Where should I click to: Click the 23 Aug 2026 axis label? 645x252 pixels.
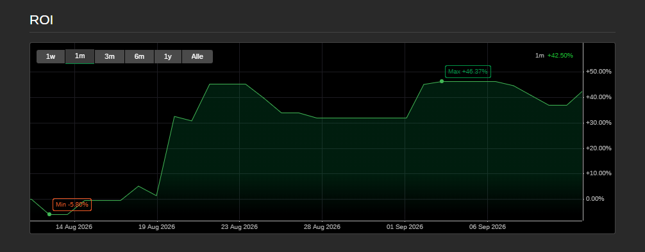239,226
